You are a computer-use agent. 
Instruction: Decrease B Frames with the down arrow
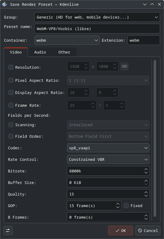(146, 219)
